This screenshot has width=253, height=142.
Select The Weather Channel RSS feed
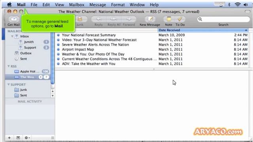(28, 77)
